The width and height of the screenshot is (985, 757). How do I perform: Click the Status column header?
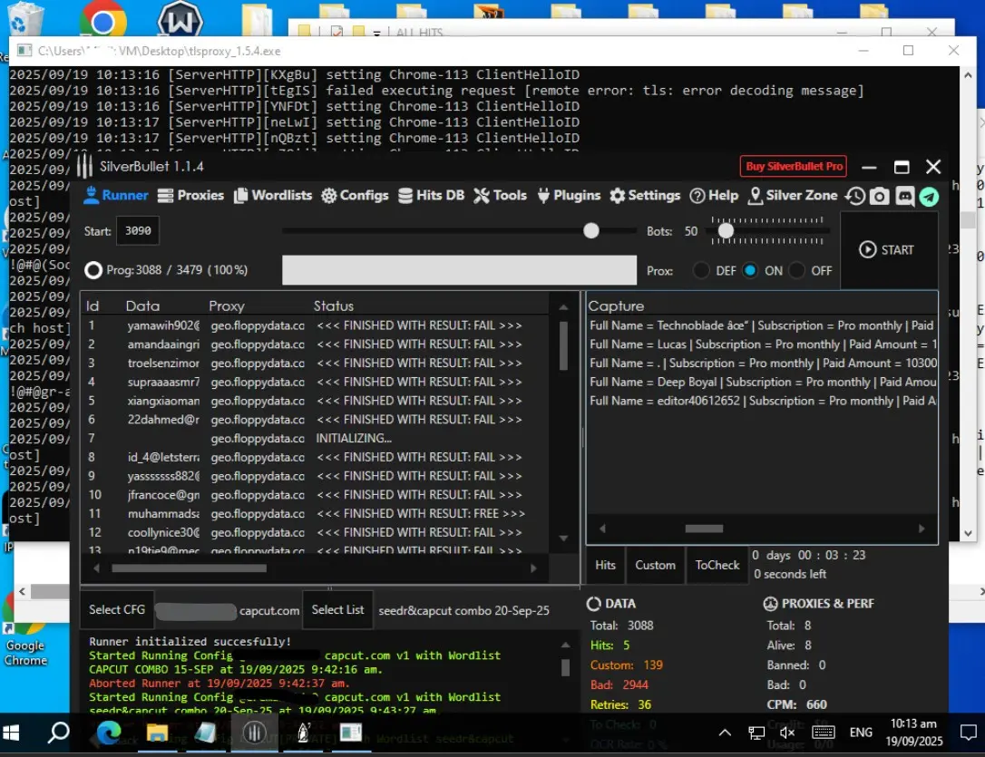(x=334, y=306)
